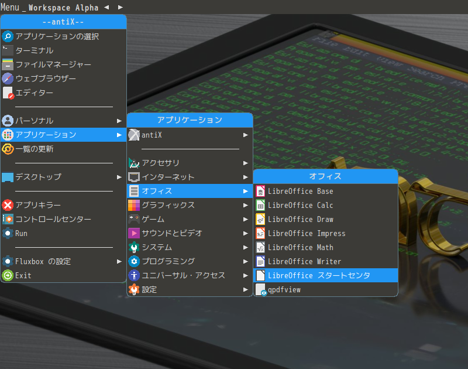Select the オフィス menu entry
Viewport: 468px width, 369px height.
[190, 191]
